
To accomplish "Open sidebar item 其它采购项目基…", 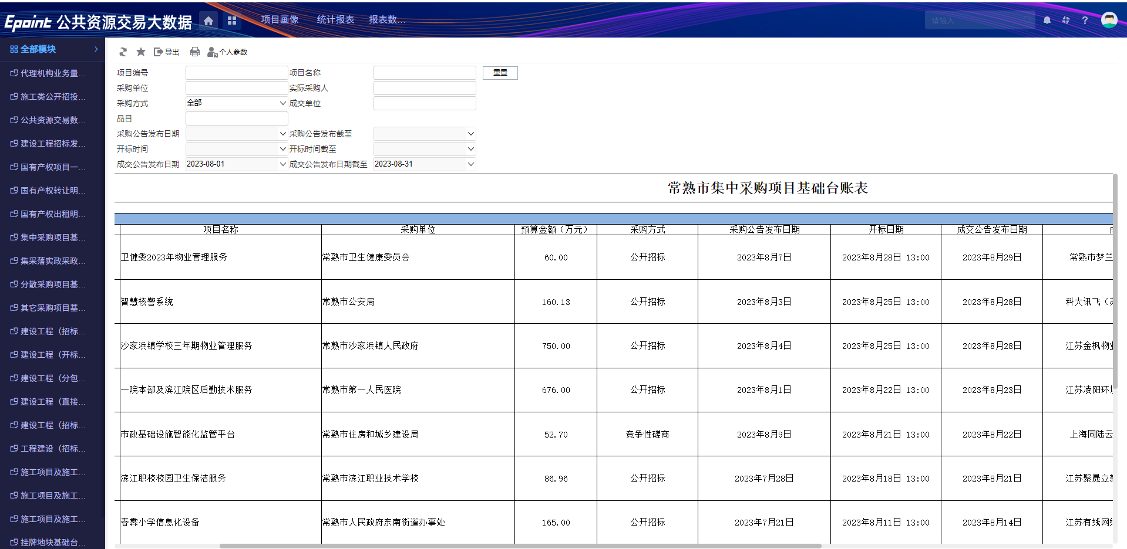I will tap(52, 308).
